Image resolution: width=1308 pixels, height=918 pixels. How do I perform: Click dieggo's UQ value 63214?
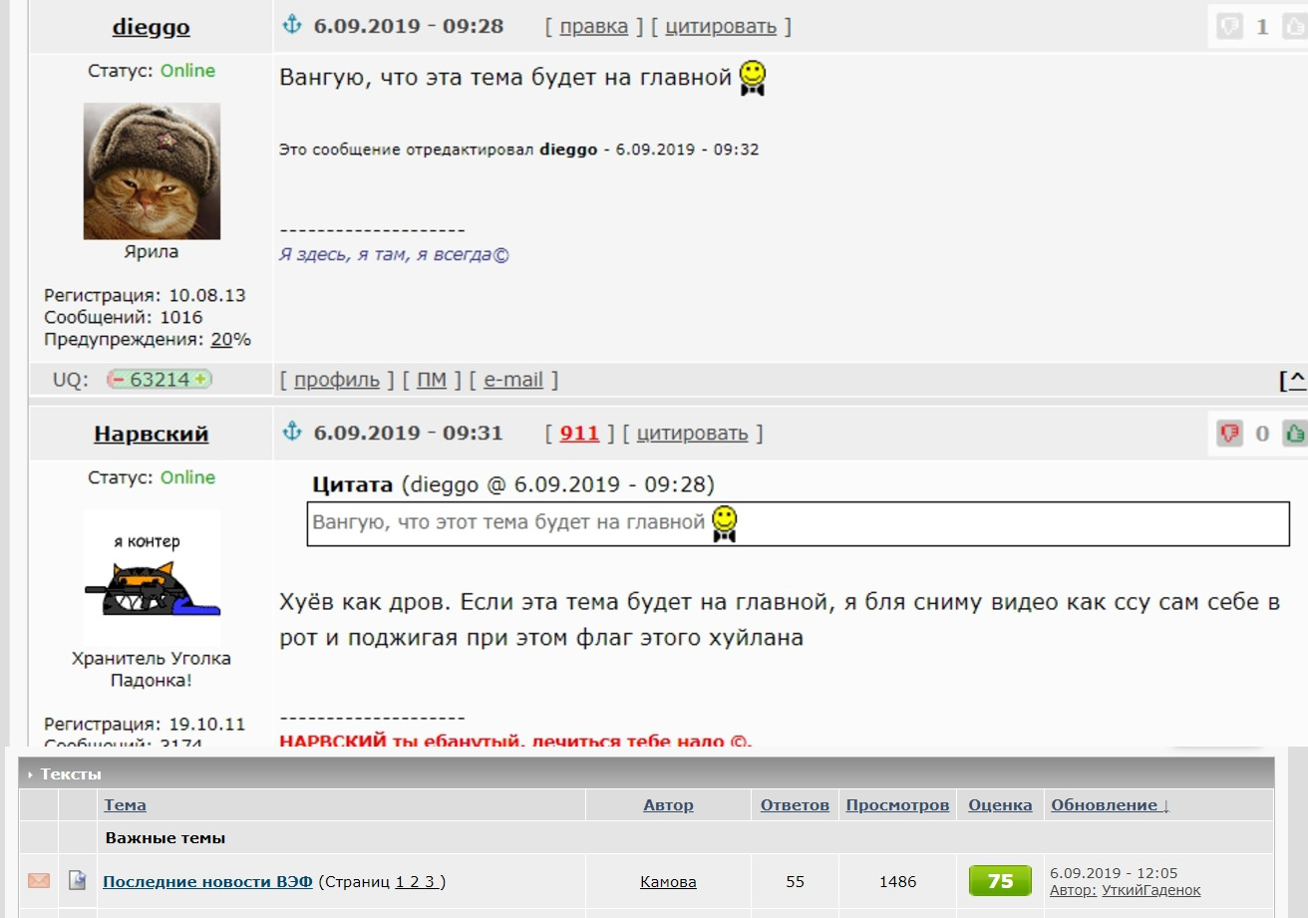click(x=160, y=380)
